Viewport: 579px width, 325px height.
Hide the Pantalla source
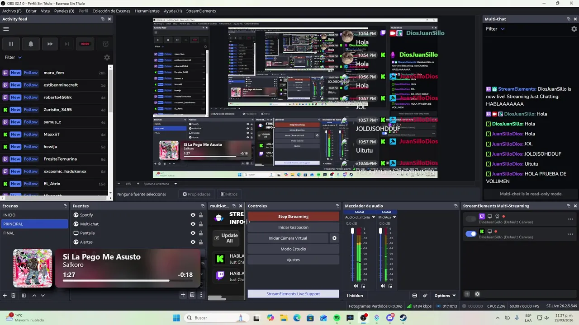pos(193,233)
